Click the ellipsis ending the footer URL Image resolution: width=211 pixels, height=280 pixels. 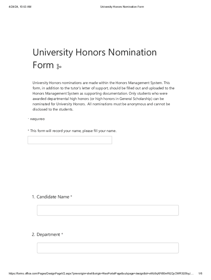coord(192,273)
